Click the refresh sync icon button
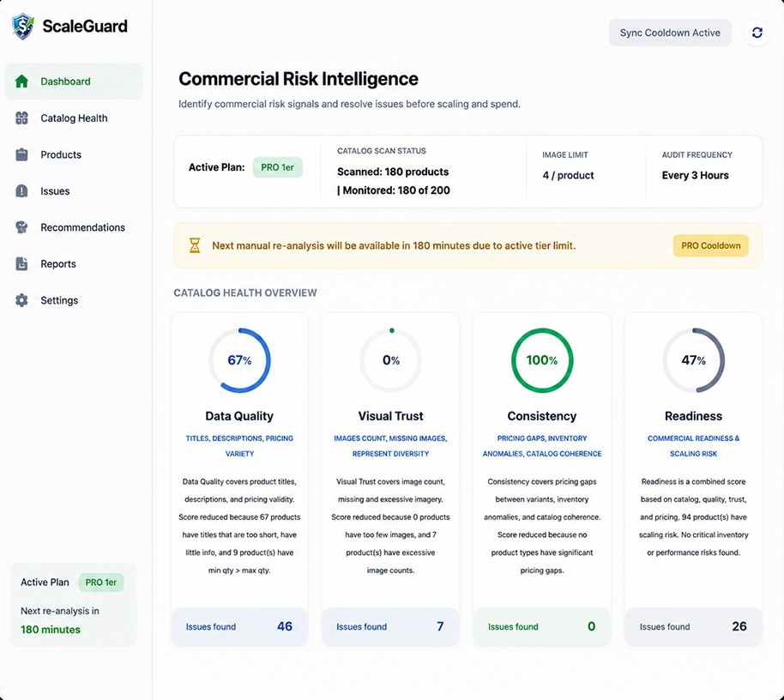This screenshot has width=784, height=700. [757, 33]
